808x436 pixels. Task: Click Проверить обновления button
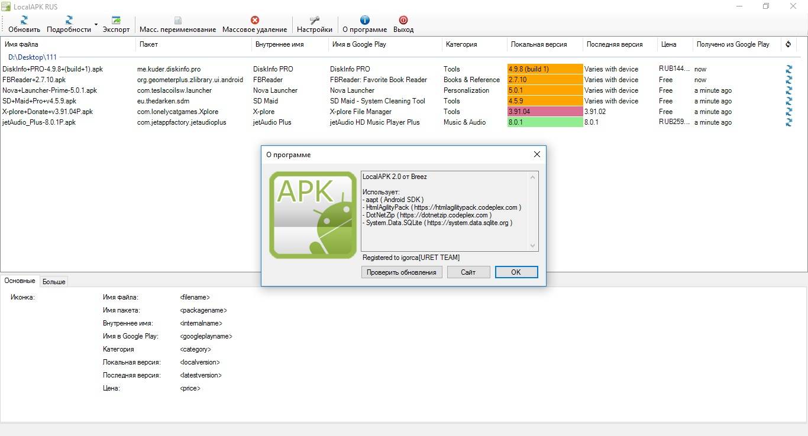pyautogui.click(x=402, y=272)
